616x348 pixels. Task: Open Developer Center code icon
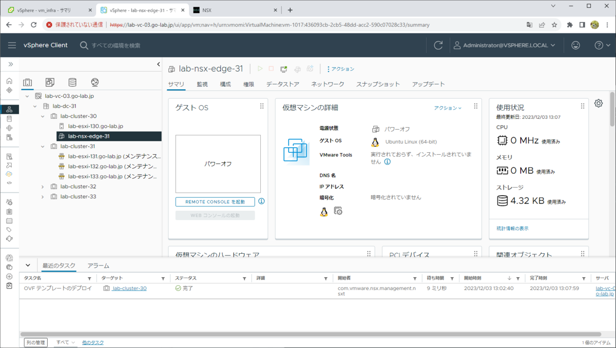(x=9, y=182)
